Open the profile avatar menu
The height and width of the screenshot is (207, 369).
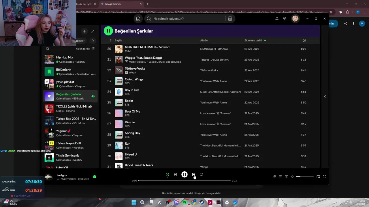click(295, 19)
